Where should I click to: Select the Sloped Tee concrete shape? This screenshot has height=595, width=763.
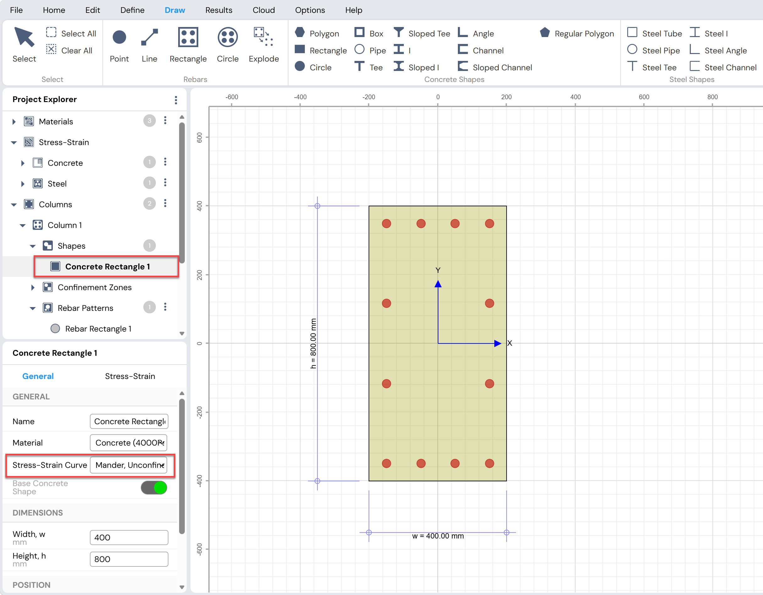(422, 33)
